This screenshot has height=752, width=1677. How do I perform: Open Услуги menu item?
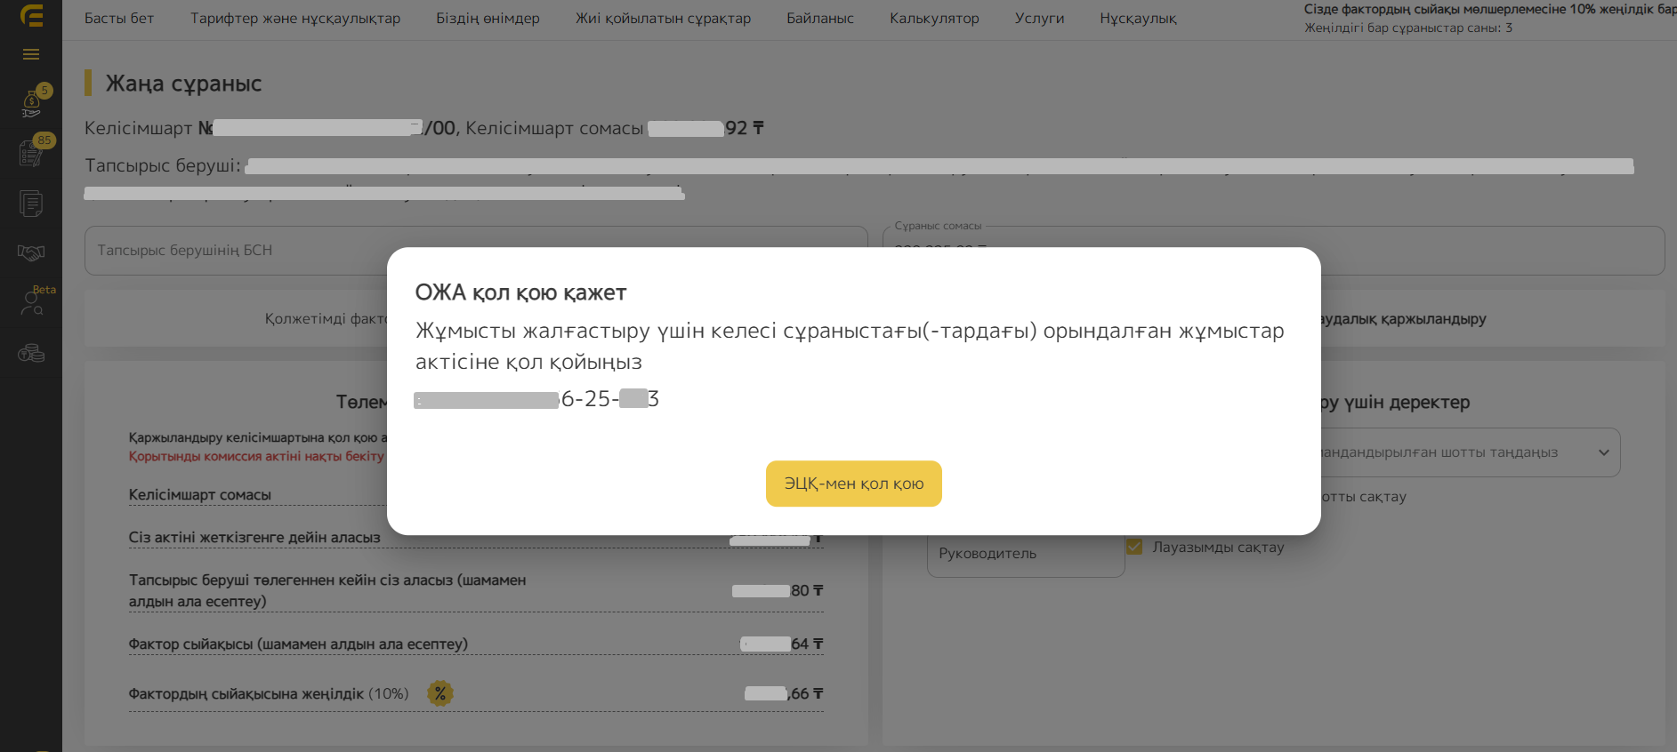[x=1039, y=18]
